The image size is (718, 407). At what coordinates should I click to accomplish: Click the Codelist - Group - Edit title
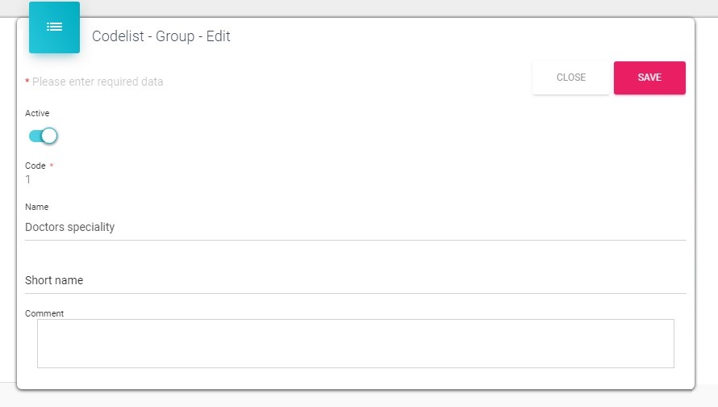161,36
